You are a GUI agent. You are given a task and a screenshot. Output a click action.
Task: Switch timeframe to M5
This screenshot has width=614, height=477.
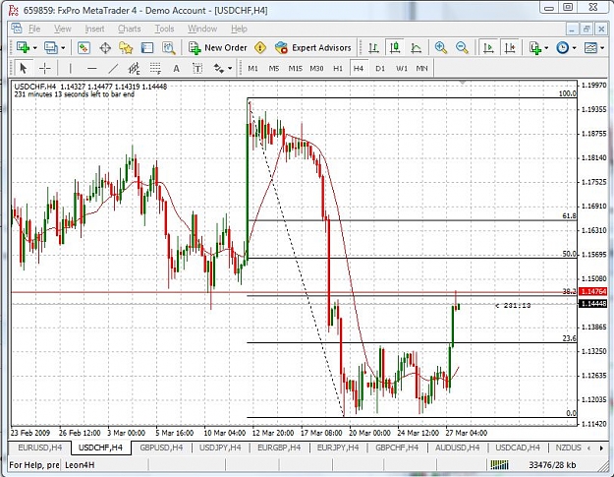click(274, 69)
